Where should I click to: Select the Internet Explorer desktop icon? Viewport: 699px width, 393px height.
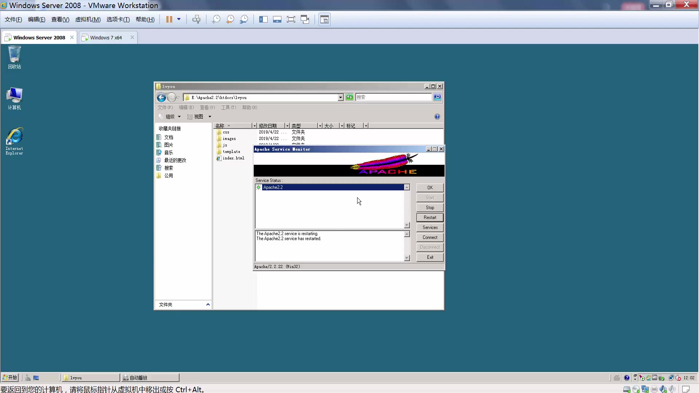pyautogui.click(x=15, y=141)
